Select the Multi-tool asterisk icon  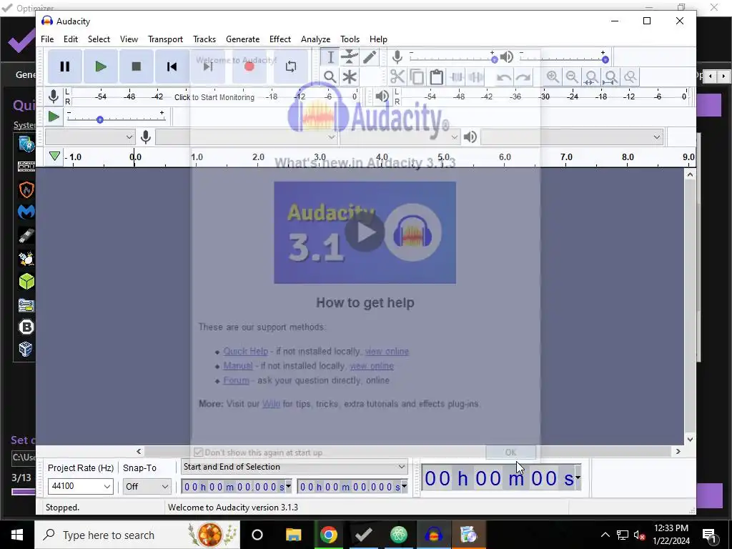coord(349,76)
